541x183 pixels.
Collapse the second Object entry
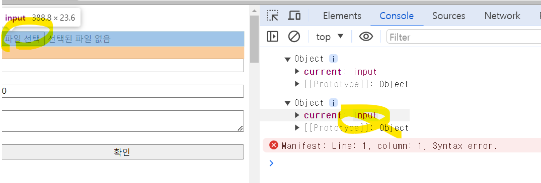[x=288, y=103]
